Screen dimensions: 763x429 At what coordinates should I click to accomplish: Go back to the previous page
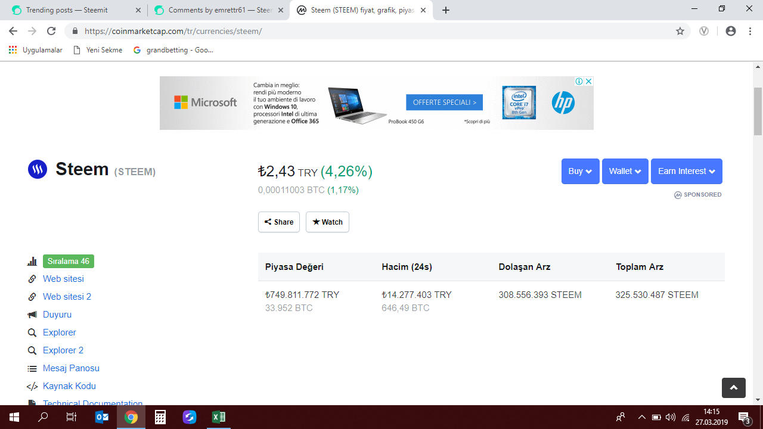coord(13,31)
